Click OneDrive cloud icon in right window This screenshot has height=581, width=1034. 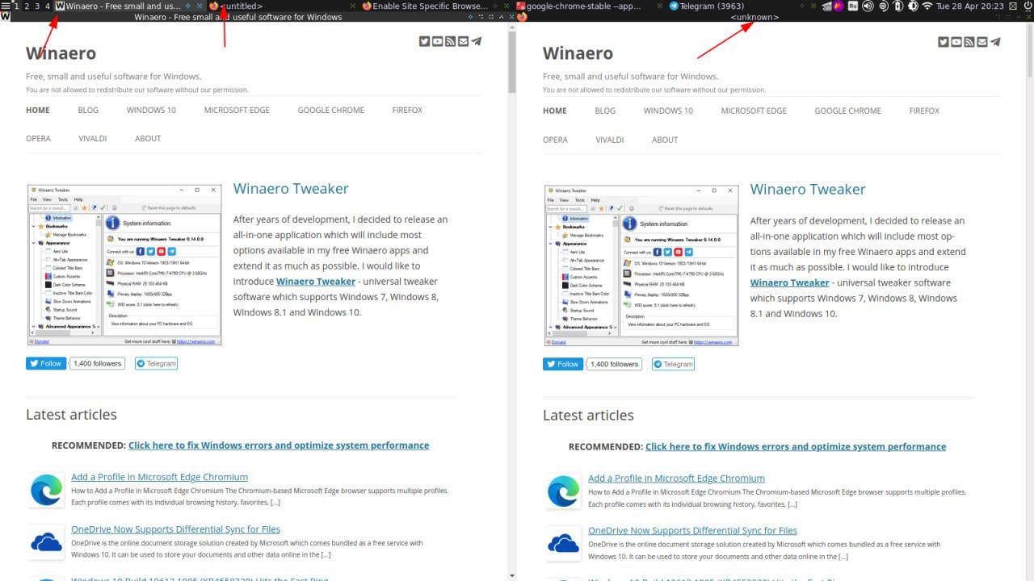click(x=563, y=543)
